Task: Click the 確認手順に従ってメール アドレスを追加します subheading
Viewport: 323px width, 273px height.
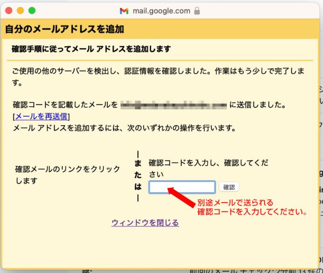Action: coord(91,49)
